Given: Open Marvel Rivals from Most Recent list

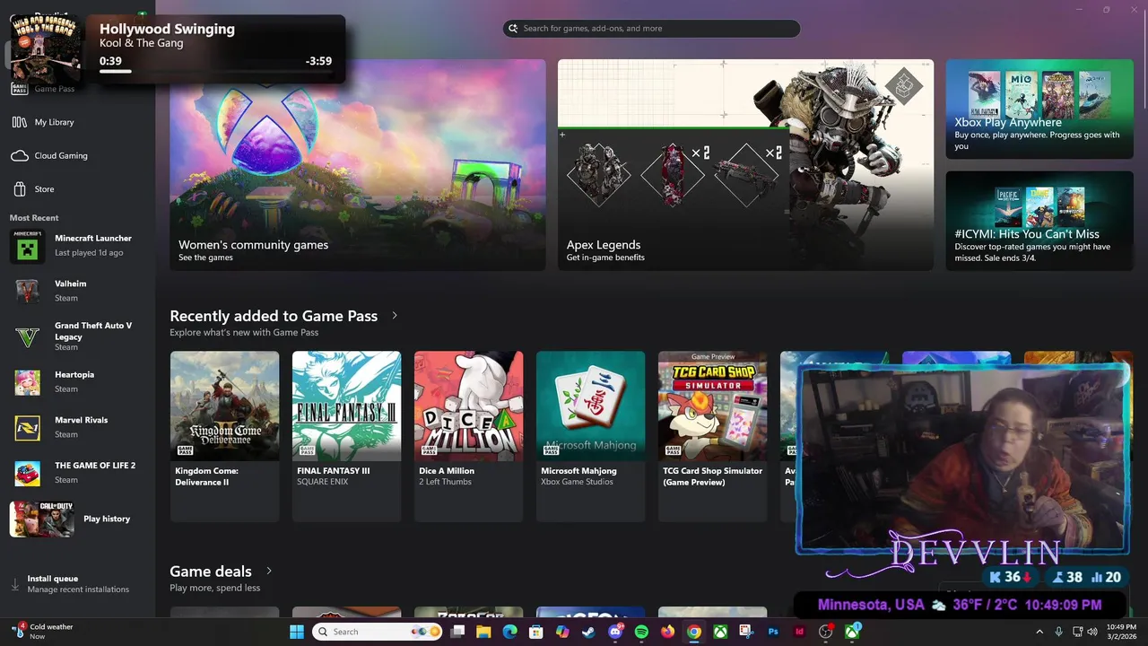Looking at the screenshot, I should click(x=76, y=427).
